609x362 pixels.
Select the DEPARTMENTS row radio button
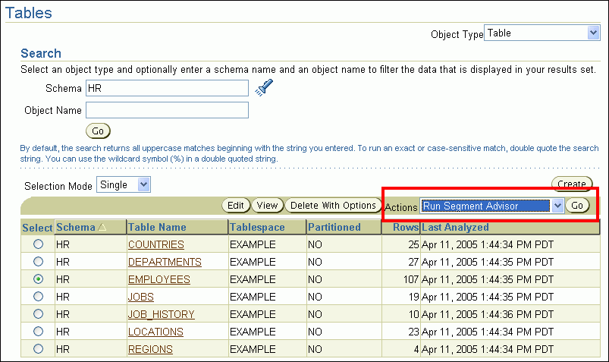pyautogui.click(x=38, y=262)
